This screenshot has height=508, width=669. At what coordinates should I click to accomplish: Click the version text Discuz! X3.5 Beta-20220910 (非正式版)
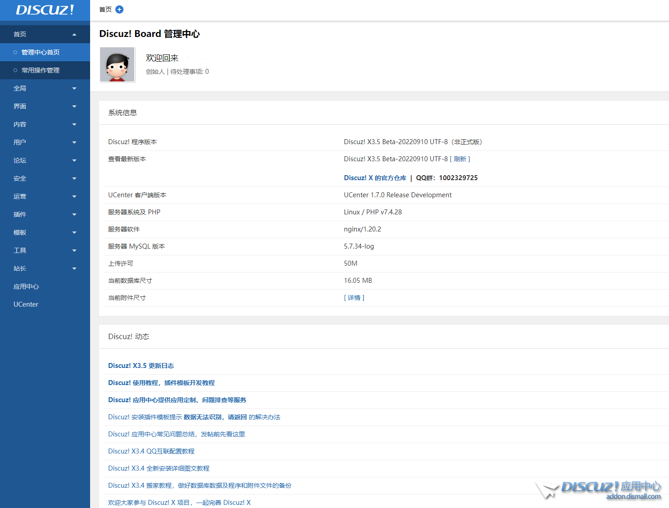[413, 142]
